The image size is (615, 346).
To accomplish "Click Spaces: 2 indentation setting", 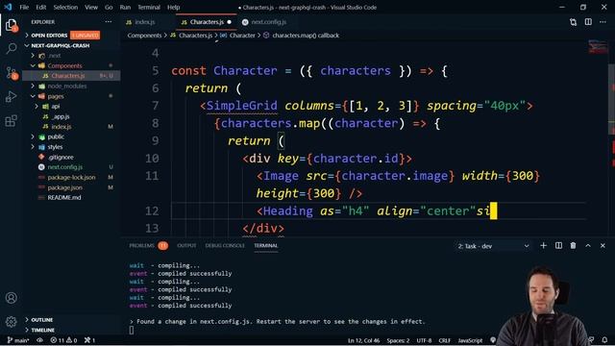I will coord(398,340).
